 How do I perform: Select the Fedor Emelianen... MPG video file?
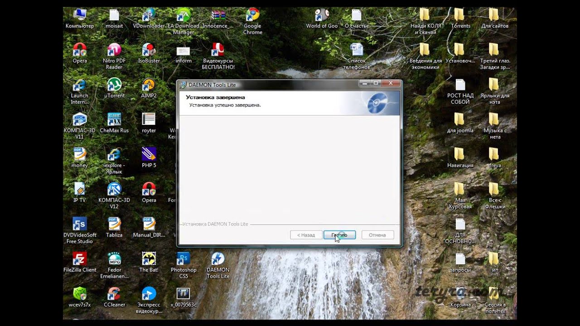114,265
